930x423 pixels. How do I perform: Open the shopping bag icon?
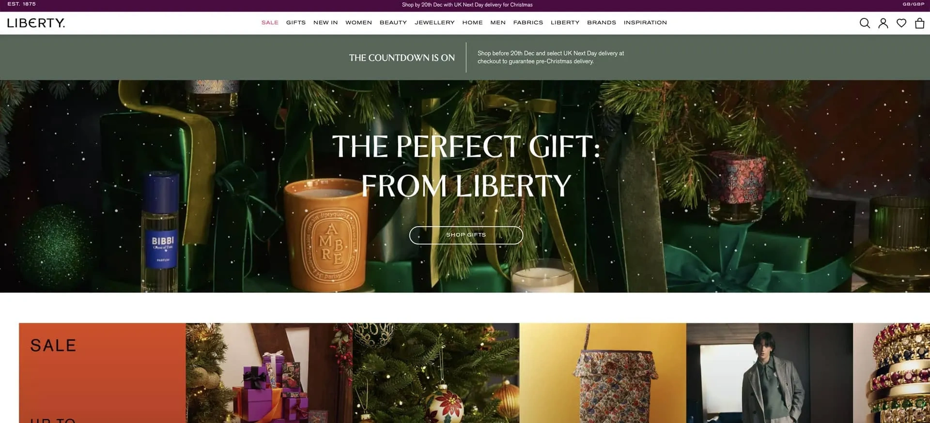pyautogui.click(x=919, y=23)
